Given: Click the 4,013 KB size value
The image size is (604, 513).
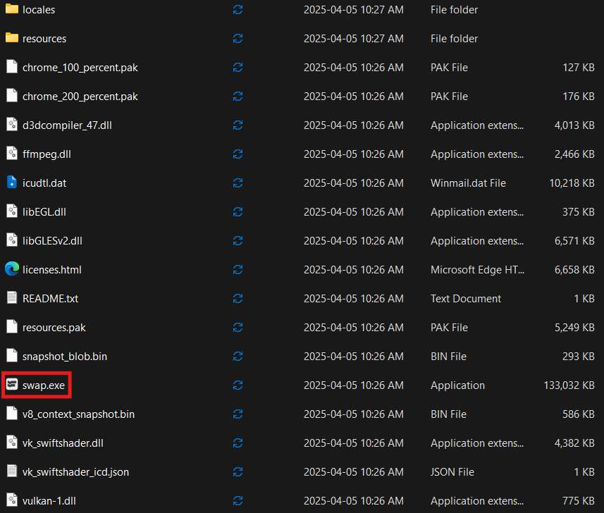Looking at the screenshot, I should (574, 125).
